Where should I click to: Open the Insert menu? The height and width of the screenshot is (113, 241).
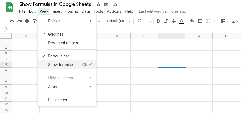tap(57, 11)
